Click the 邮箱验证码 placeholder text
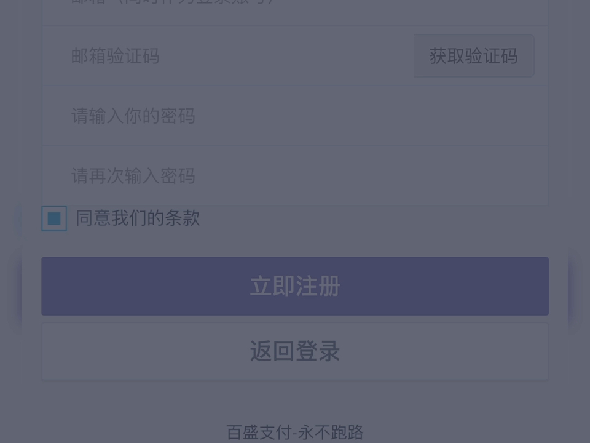This screenshot has width=590, height=443. [x=115, y=56]
